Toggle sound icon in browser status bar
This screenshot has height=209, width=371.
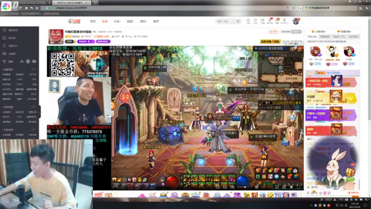356,200
